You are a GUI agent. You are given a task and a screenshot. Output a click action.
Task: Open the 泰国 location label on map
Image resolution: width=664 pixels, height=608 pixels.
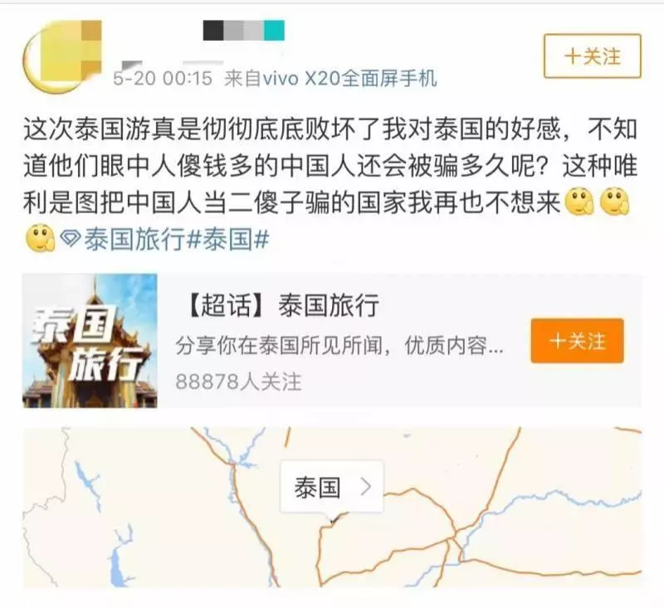(x=318, y=488)
